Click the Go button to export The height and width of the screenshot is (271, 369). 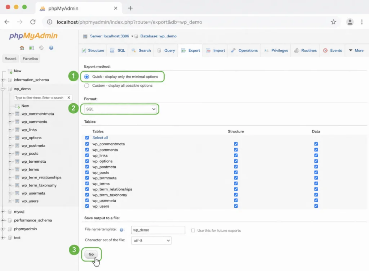pyautogui.click(x=91, y=254)
